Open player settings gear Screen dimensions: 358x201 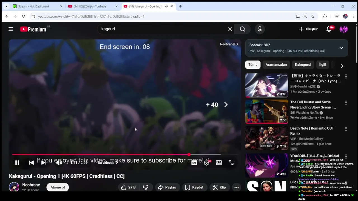pos(206,162)
